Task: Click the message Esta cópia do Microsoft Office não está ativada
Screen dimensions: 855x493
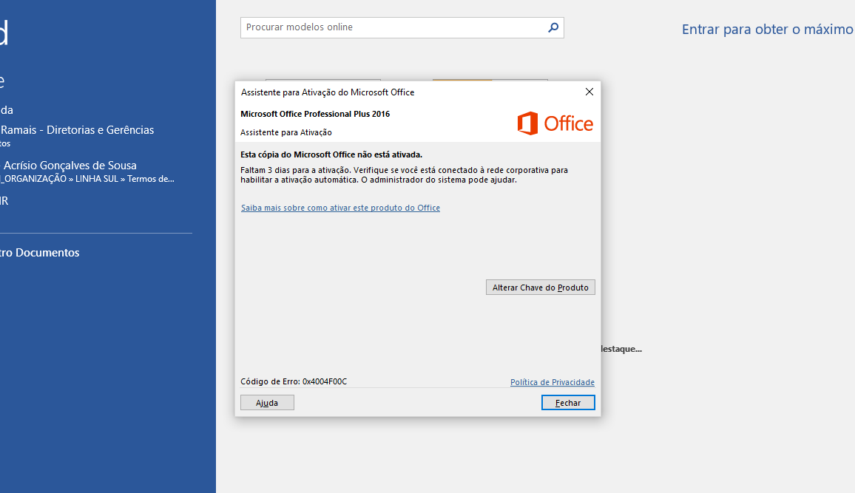Action: tap(331, 154)
